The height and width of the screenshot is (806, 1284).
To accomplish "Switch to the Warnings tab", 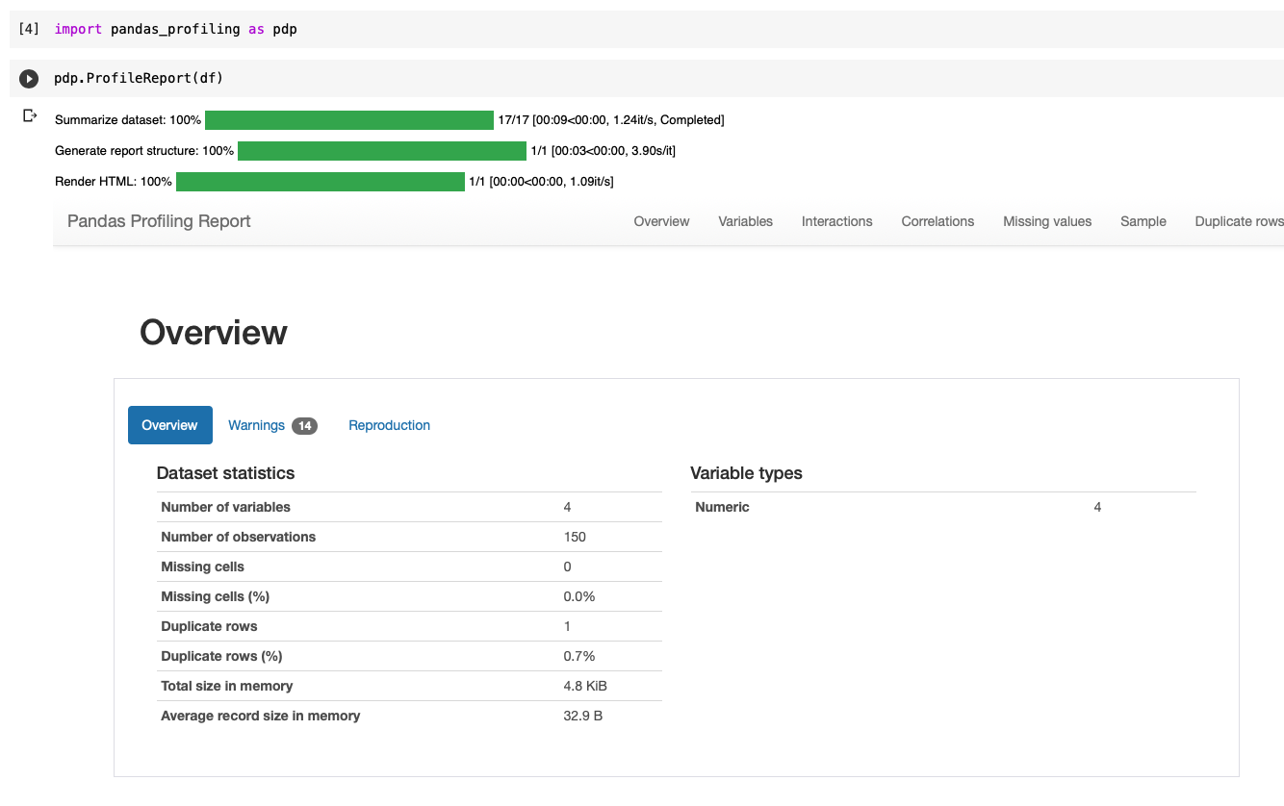I will point(256,425).
